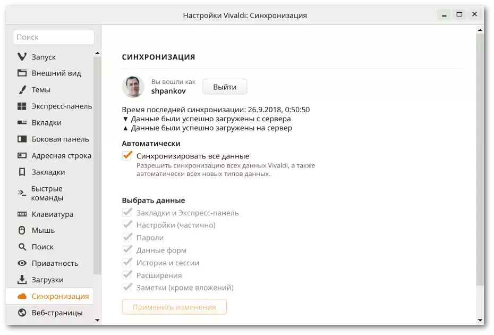Screen dimensions: 494x335
Task: Click the Применить изменения button
Action: pos(174,307)
